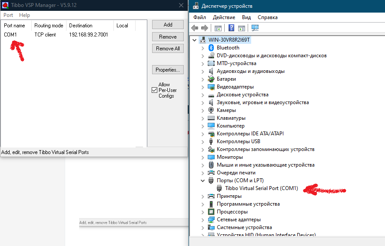Click the Destination column header
This screenshot has width=385, height=246.
coord(90,26)
